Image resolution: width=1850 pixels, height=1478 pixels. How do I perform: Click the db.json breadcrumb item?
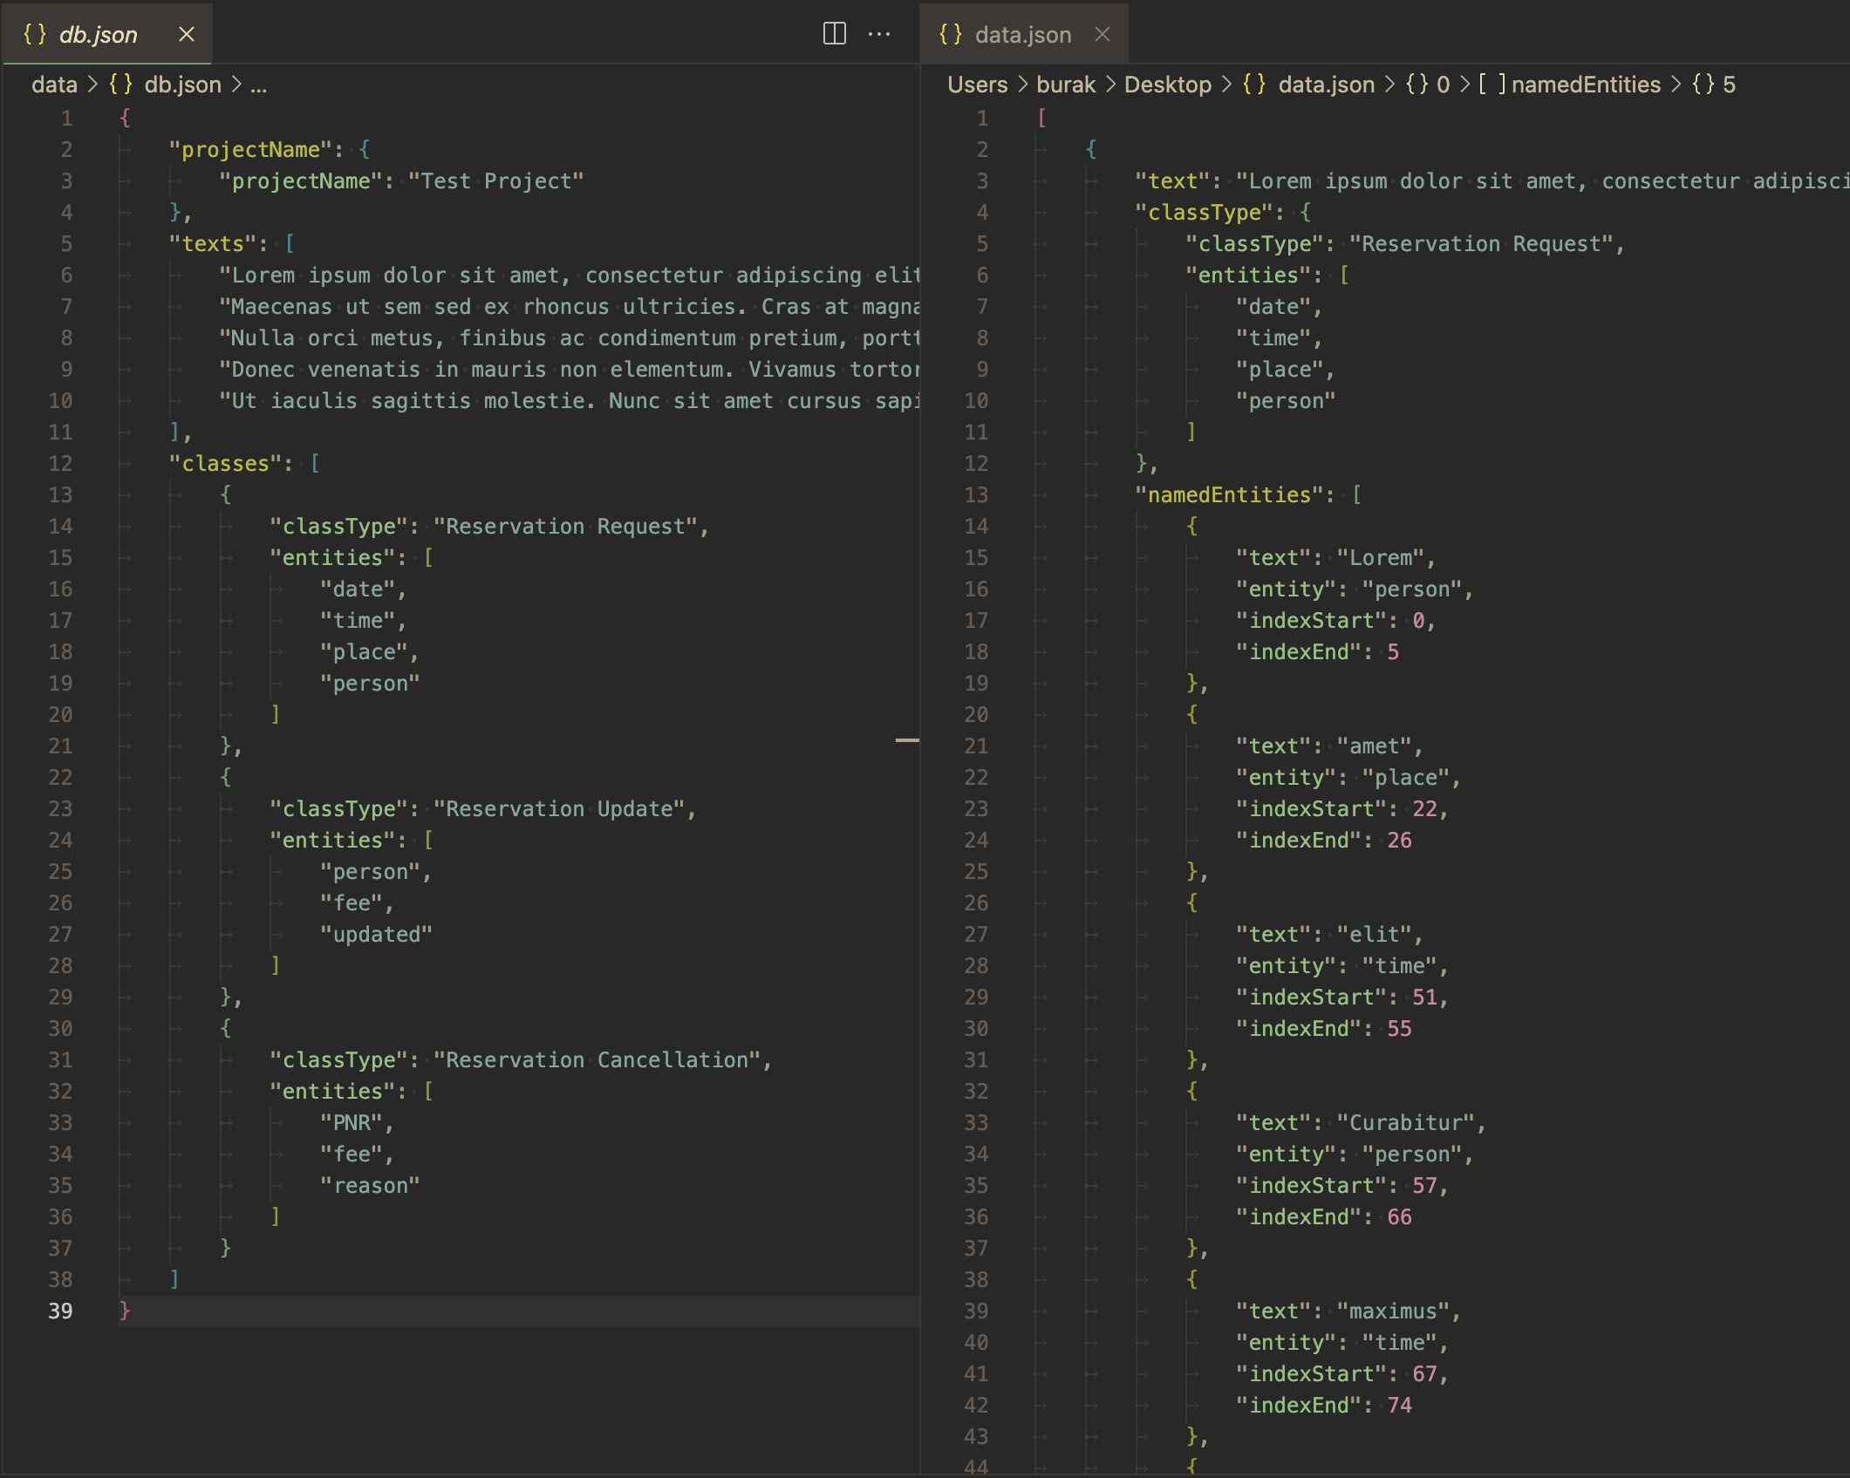click(x=183, y=85)
